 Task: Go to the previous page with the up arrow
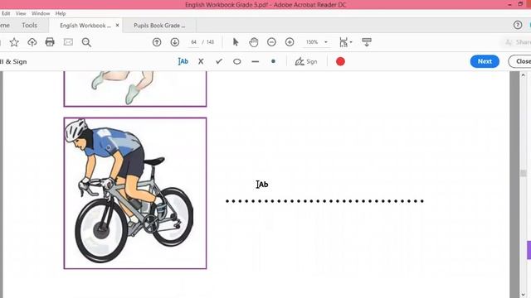pos(157,42)
